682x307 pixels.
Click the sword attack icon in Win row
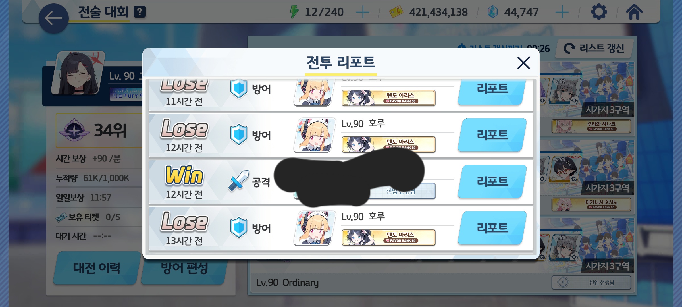(x=238, y=181)
